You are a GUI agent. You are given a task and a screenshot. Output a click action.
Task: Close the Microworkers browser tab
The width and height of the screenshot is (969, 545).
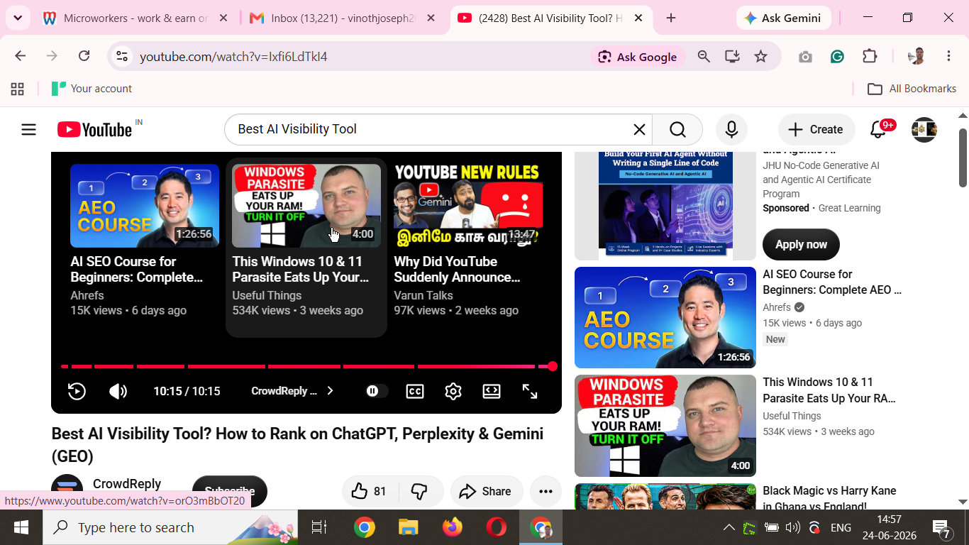(223, 18)
